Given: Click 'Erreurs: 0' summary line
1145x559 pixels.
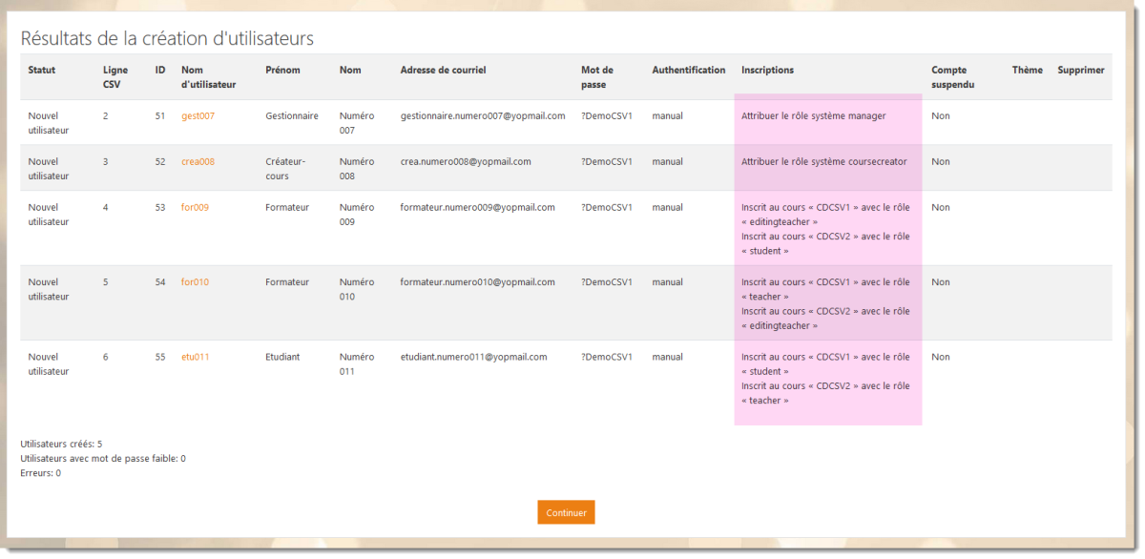Looking at the screenshot, I should tap(40, 473).
